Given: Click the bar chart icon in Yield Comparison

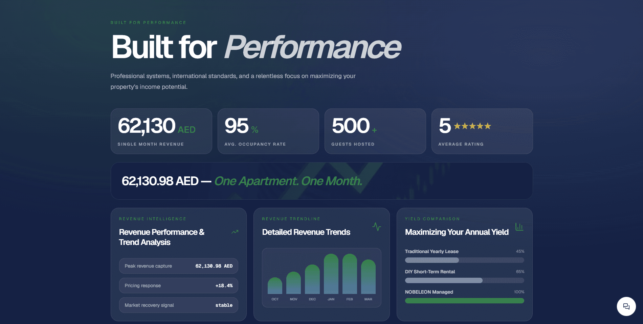Looking at the screenshot, I should click(519, 227).
